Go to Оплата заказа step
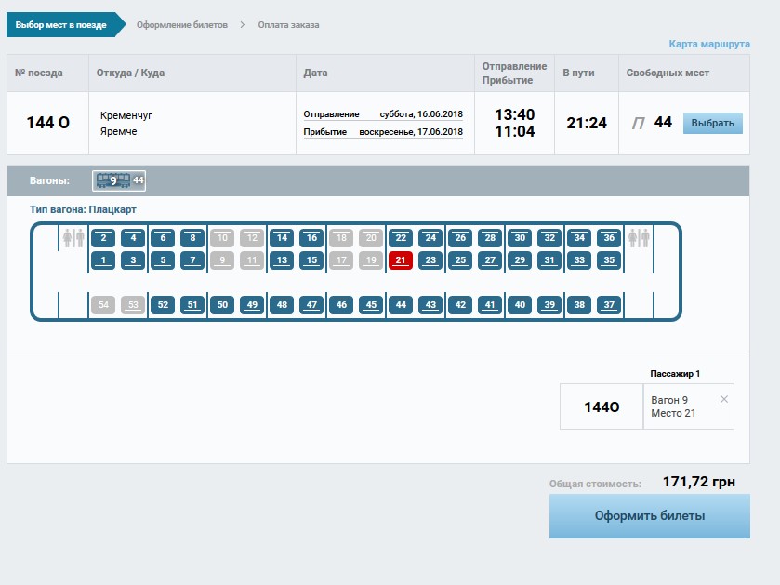This screenshot has width=780, height=585. click(288, 25)
